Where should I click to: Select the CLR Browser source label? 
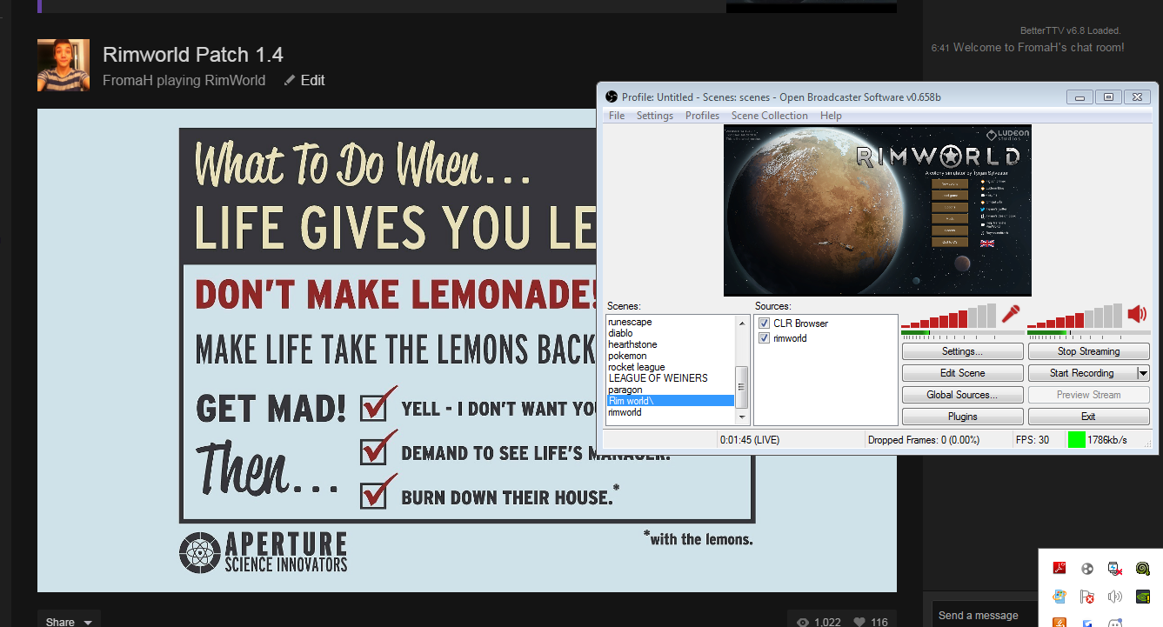(800, 324)
